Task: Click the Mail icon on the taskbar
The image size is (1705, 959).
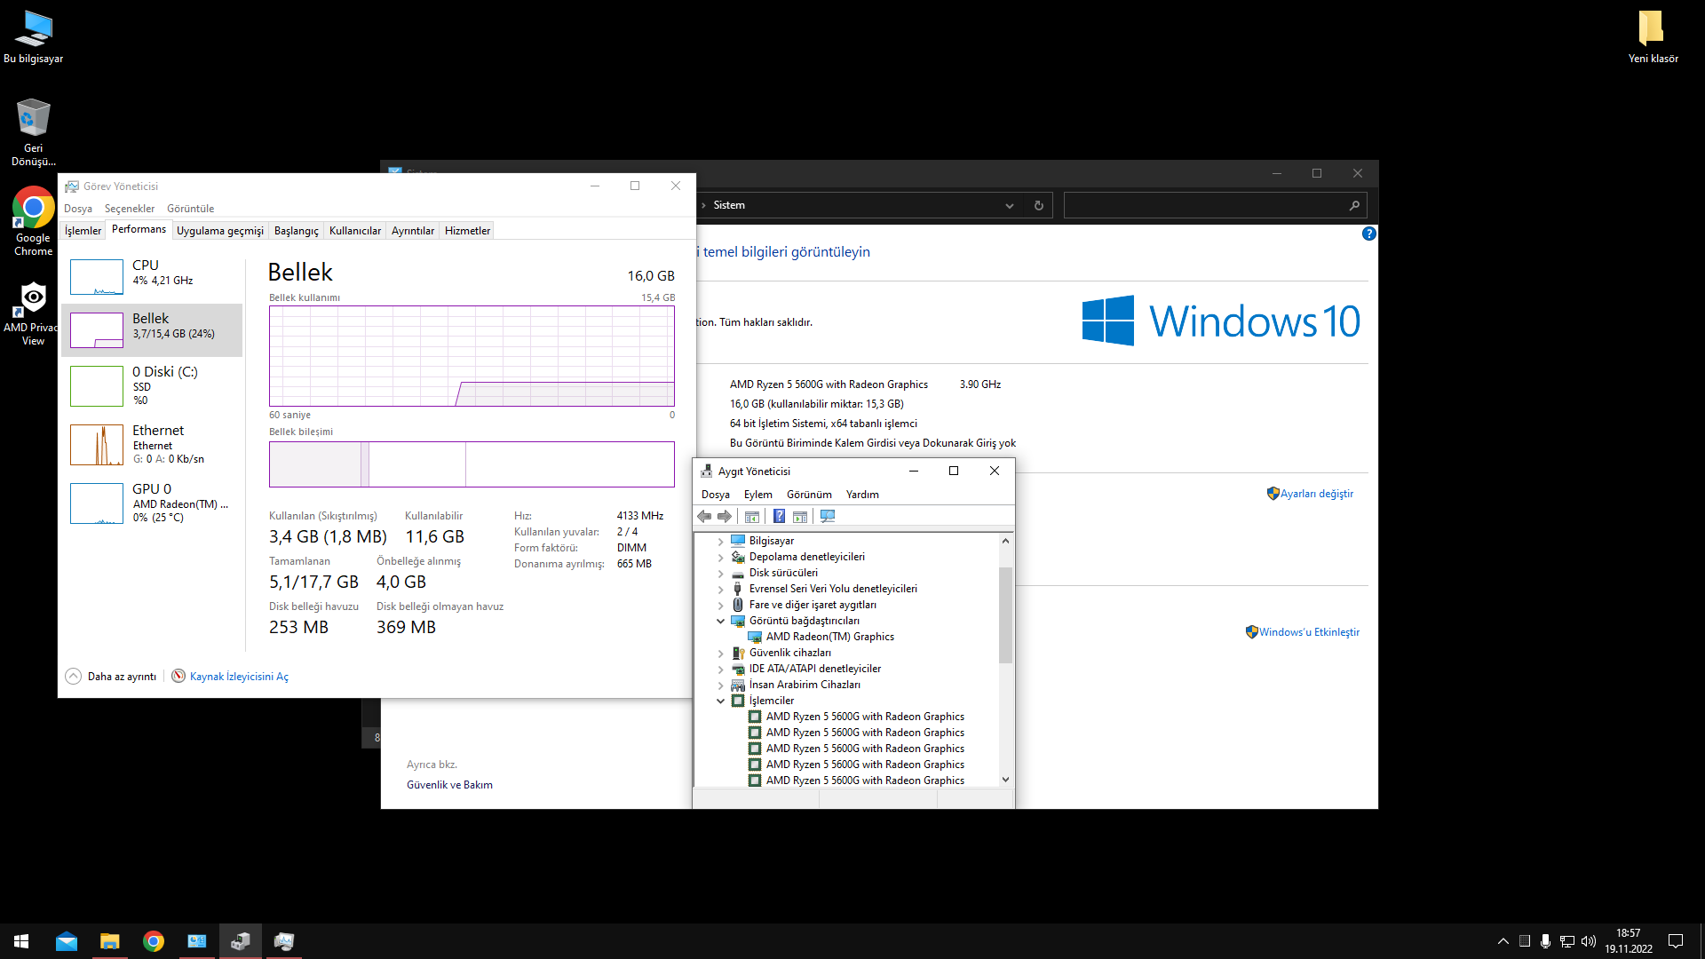Action: pos(67,941)
